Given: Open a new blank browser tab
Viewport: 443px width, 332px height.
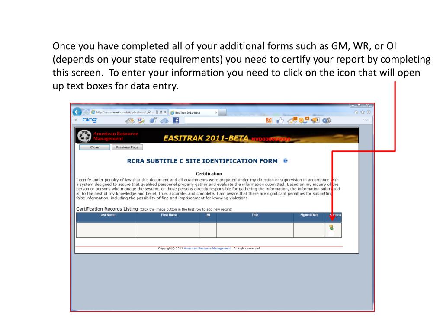Looking at the screenshot, I should point(223,112).
